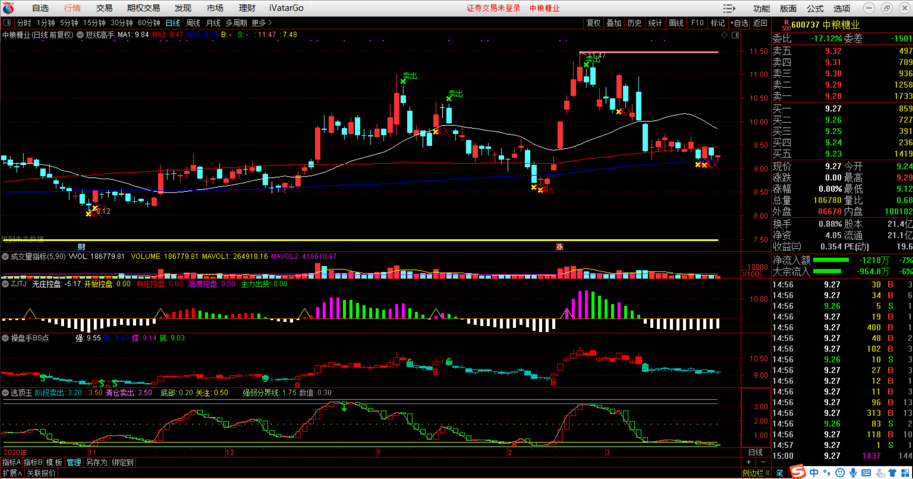Screen dimensions: 913x479
Task: Zoom out chart with minus button
Action: (764, 462)
